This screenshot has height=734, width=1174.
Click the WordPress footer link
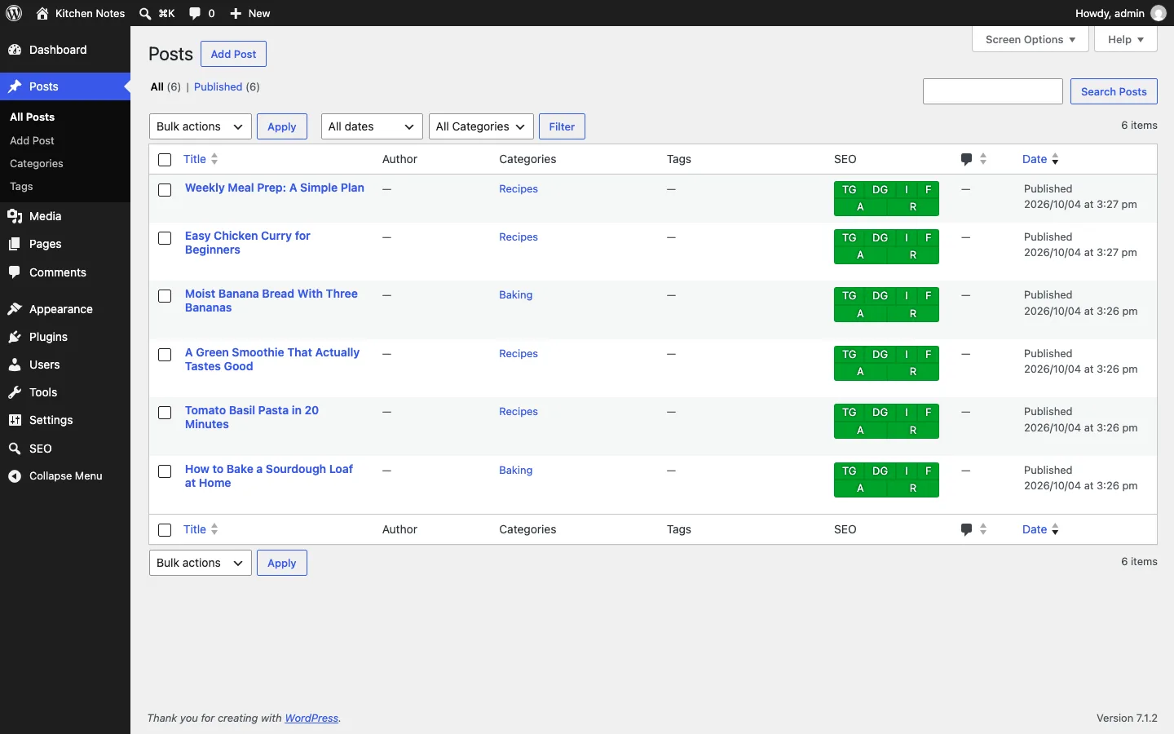pos(311,719)
